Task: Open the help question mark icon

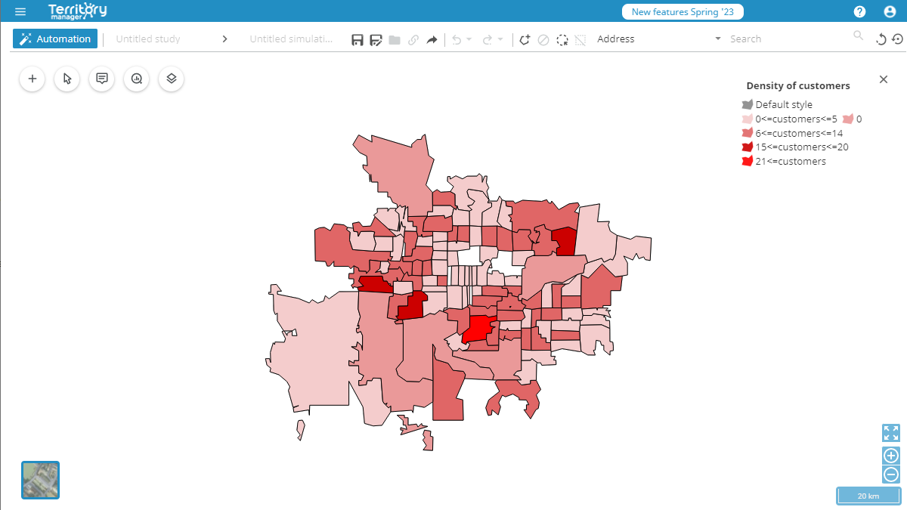Action: click(859, 12)
